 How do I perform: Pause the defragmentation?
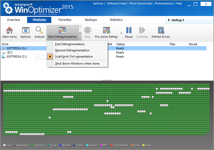coord(129,30)
